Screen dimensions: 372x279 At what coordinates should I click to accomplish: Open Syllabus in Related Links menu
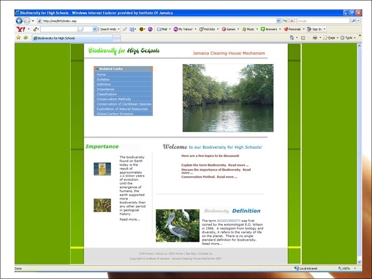pyautogui.click(x=103, y=80)
